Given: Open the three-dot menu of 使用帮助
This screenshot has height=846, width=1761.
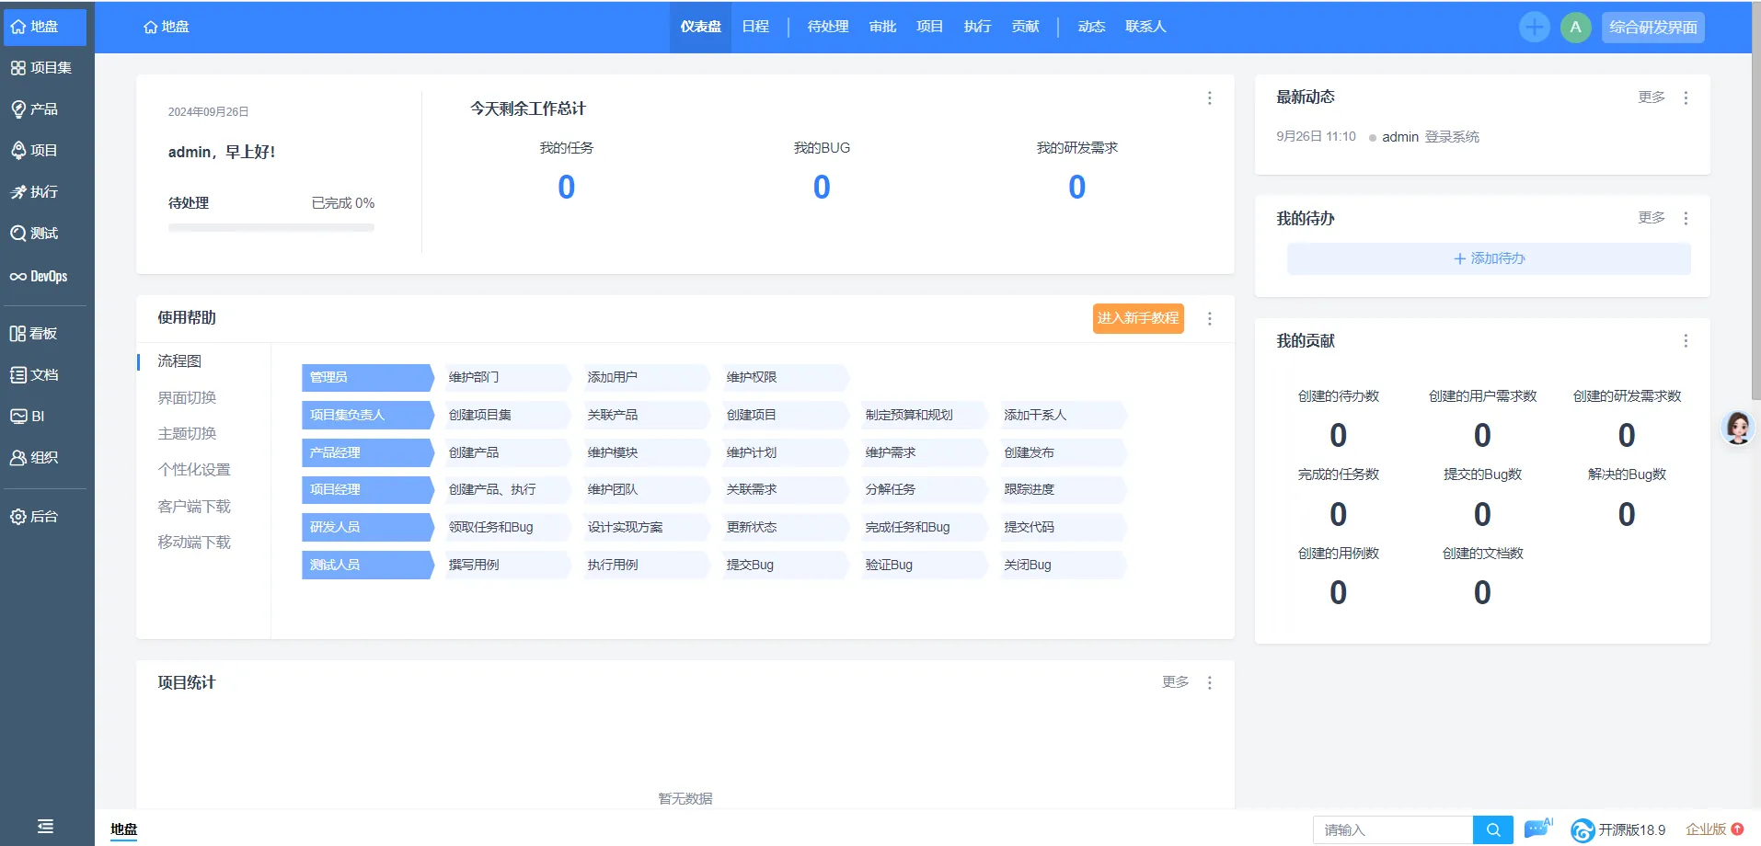Looking at the screenshot, I should [1210, 319].
